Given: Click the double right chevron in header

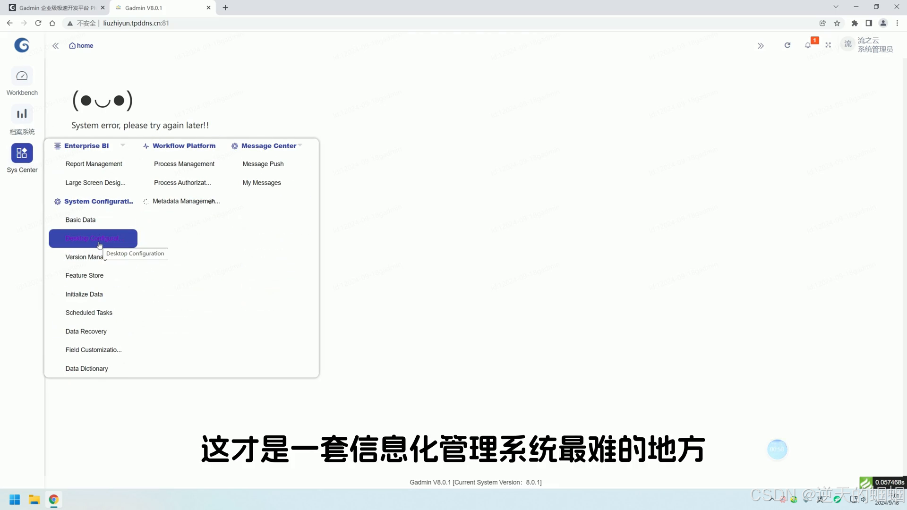Looking at the screenshot, I should pyautogui.click(x=761, y=46).
